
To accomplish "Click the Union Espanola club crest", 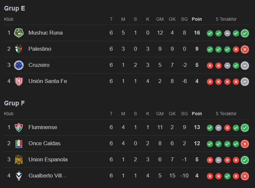I will (x=19, y=160).
